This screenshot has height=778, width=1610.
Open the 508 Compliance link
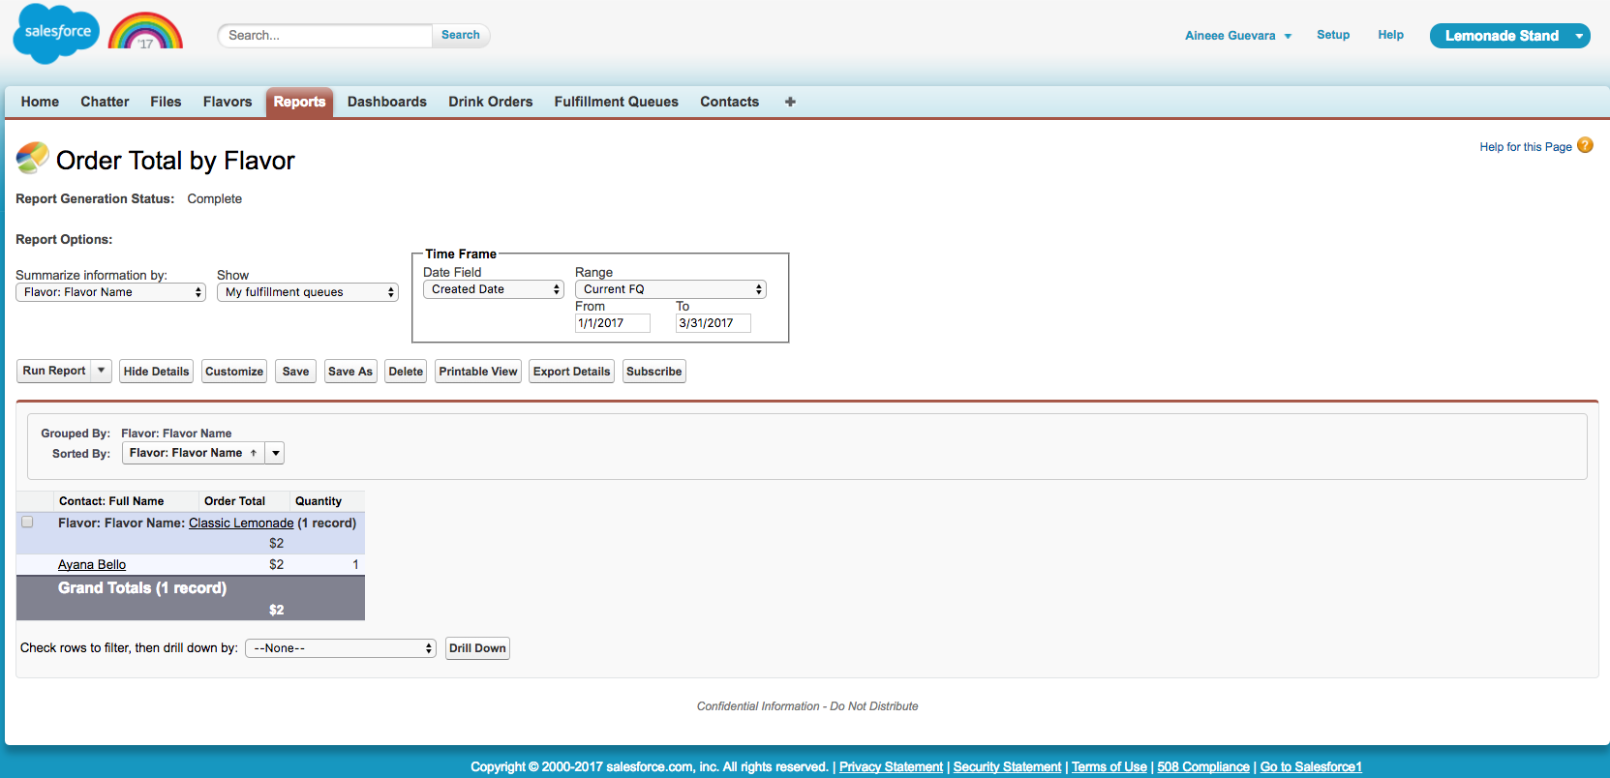(1203, 766)
